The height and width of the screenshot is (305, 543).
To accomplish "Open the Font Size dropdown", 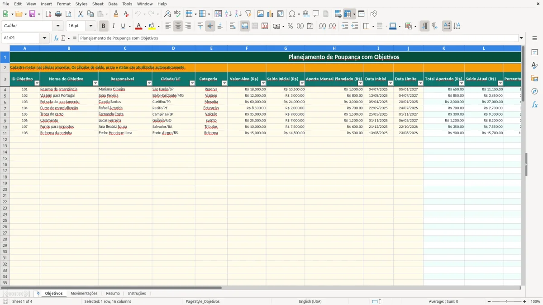I will [90, 26].
